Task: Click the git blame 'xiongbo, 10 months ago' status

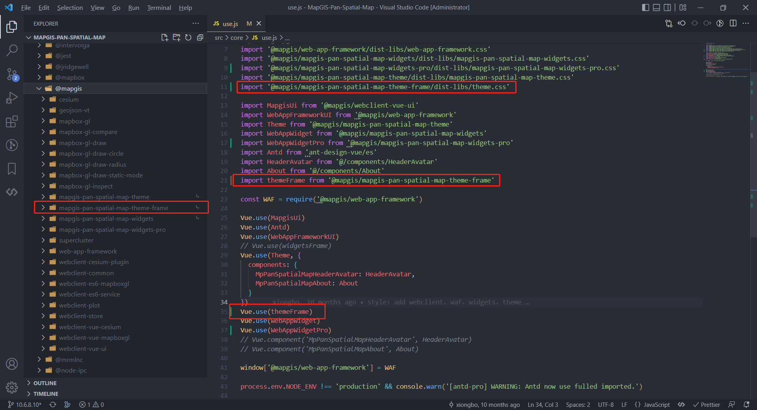Action: click(484, 404)
